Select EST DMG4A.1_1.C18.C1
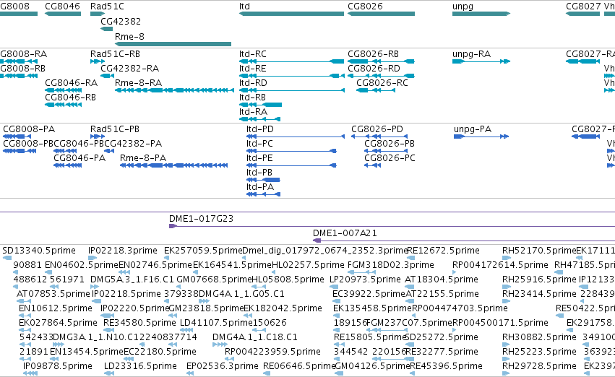The width and height of the screenshot is (615, 377). click(x=220, y=345)
